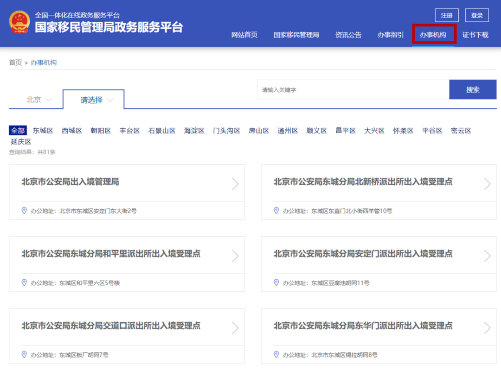The width and height of the screenshot is (501, 370).
Task: Click the 注册 register button
Action: click(x=447, y=15)
